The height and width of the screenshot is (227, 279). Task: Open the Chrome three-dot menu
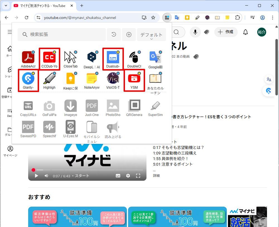(x=272, y=18)
